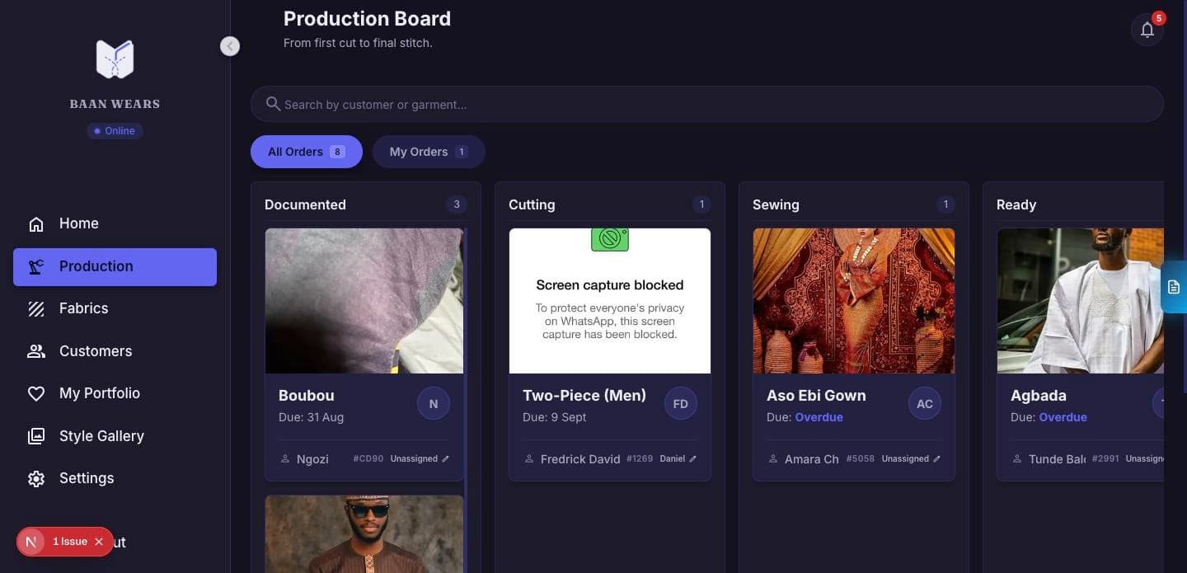The height and width of the screenshot is (573, 1187).
Task: Click the N avatar on Boubou card
Action: (x=434, y=404)
